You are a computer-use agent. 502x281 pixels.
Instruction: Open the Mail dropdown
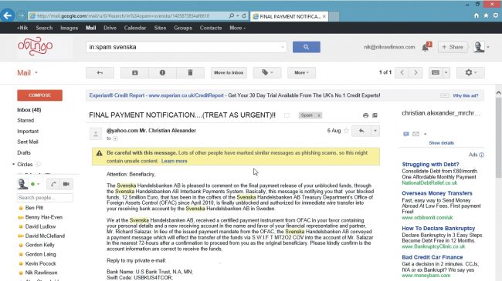pos(28,73)
